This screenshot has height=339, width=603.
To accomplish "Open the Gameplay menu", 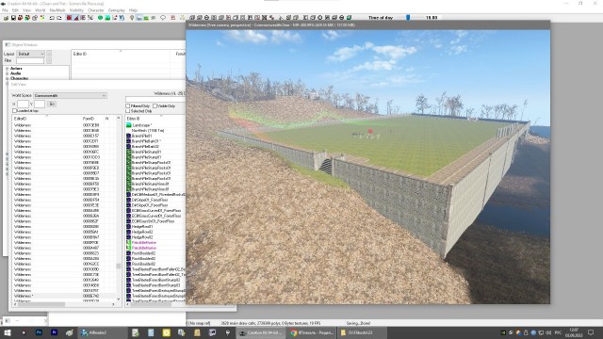I will pyautogui.click(x=117, y=10).
